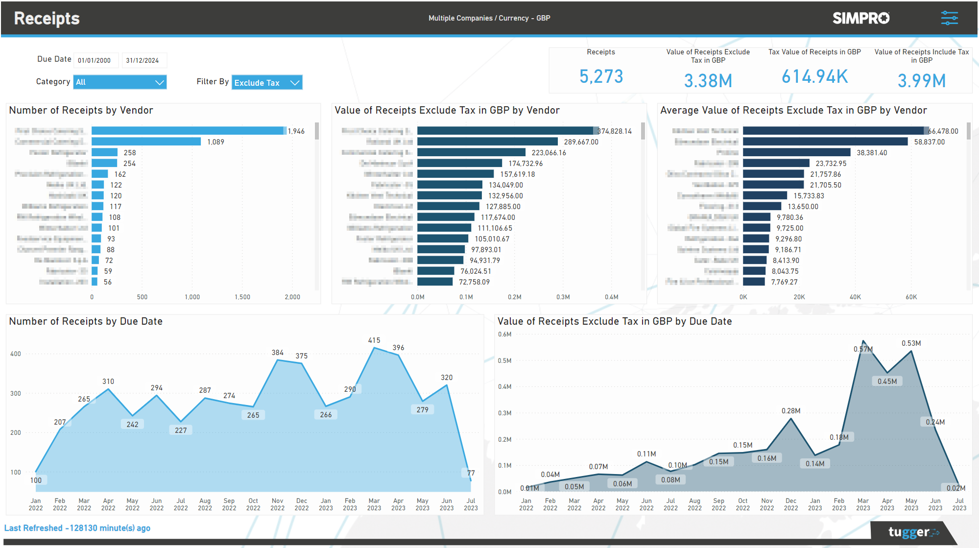Select the vendor bar with 162 receipts
This screenshot has width=979, height=548.
pos(99,174)
